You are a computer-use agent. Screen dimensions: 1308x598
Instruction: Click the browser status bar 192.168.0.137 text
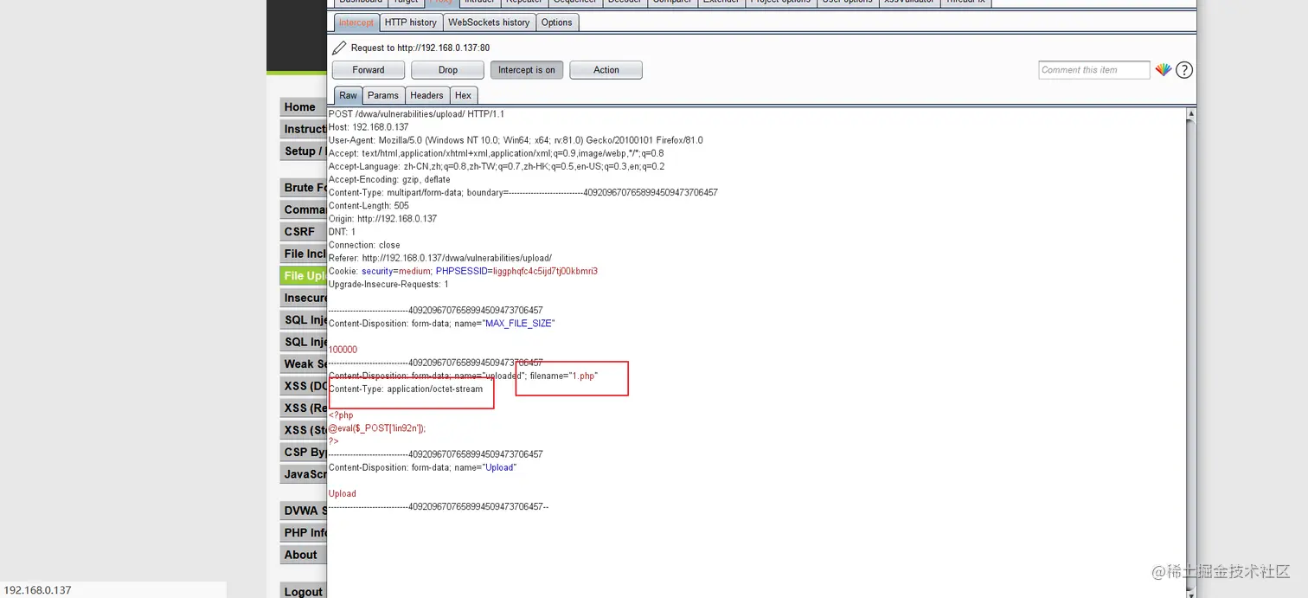(x=37, y=590)
